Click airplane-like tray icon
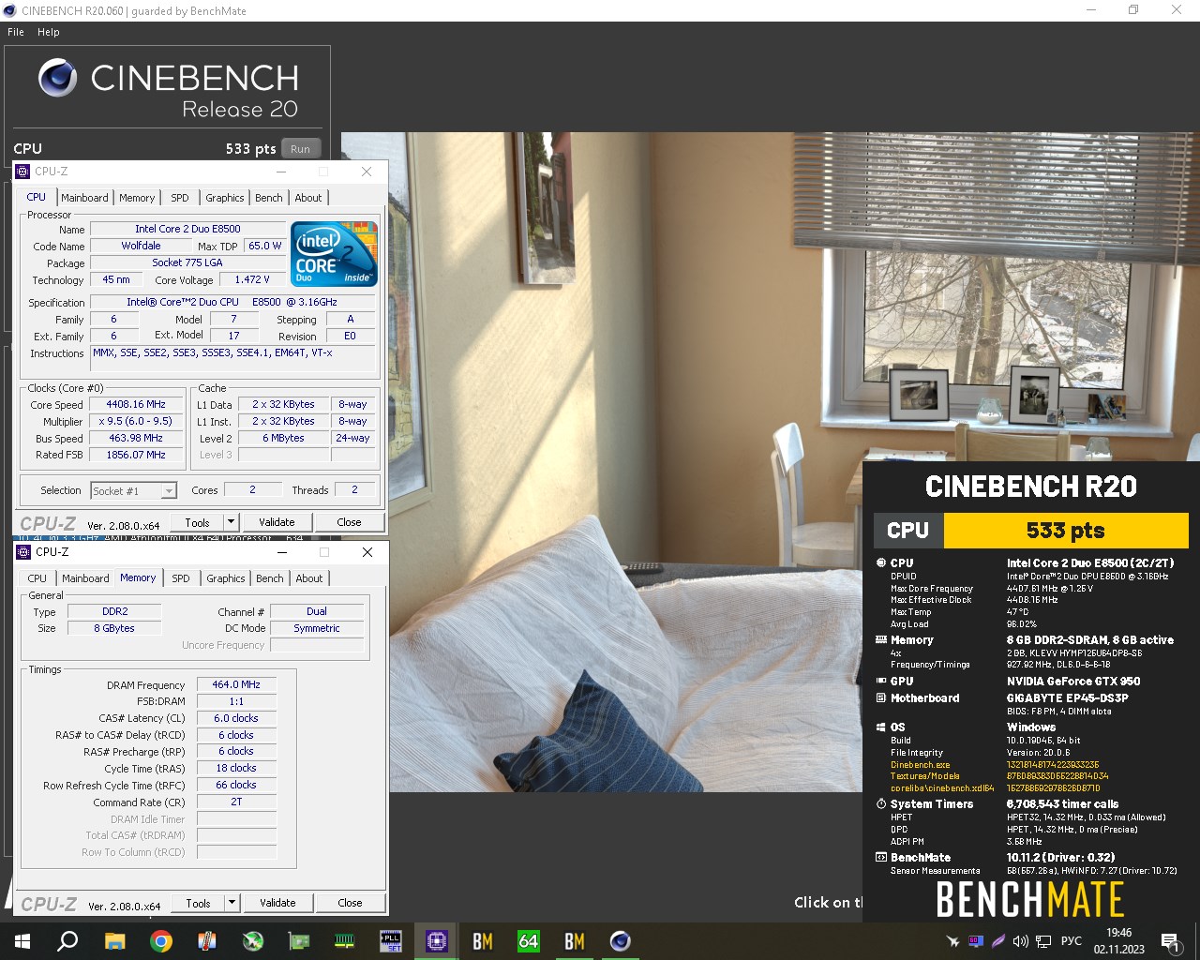This screenshot has width=1200, height=960. pos(952,941)
